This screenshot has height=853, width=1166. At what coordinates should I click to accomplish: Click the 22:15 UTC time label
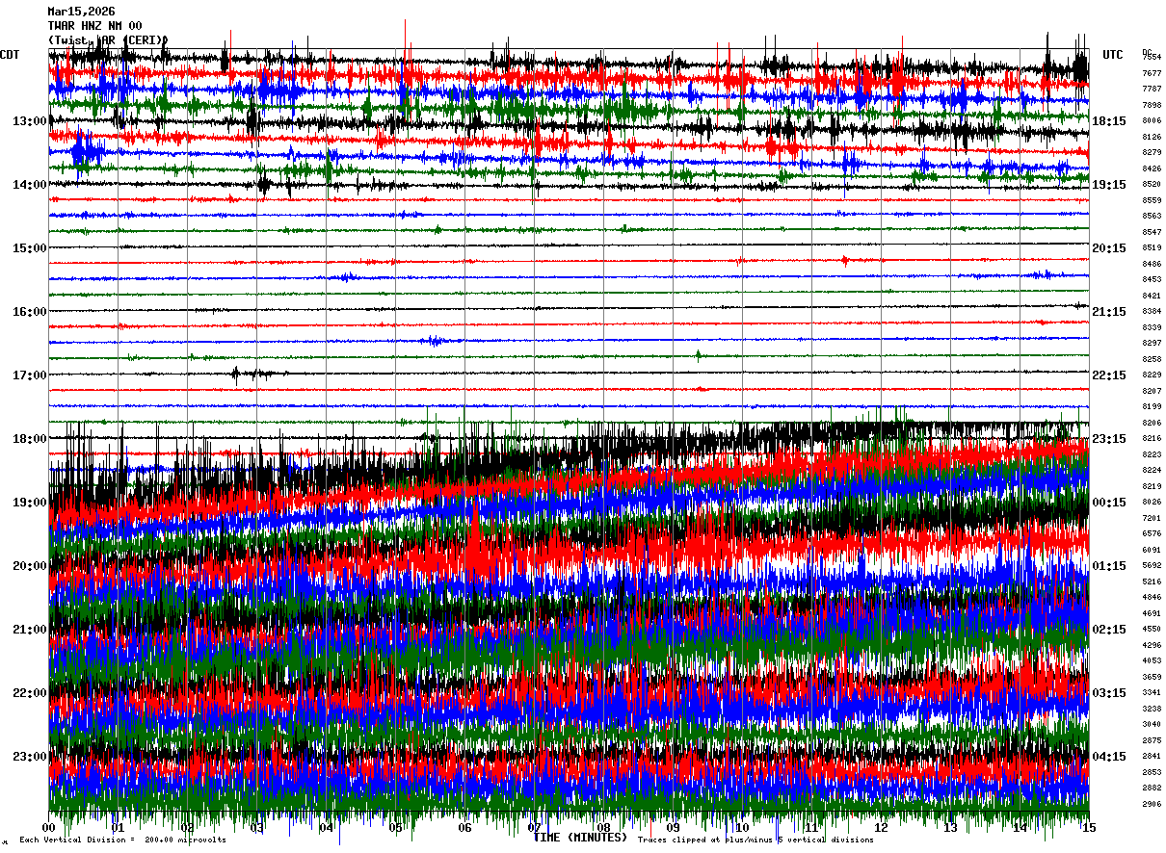(x=1109, y=375)
